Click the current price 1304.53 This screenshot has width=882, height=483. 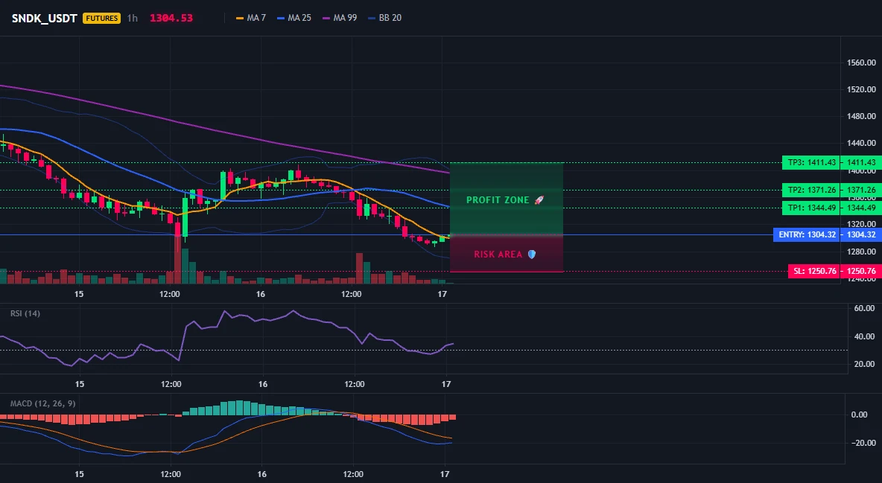(x=171, y=18)
